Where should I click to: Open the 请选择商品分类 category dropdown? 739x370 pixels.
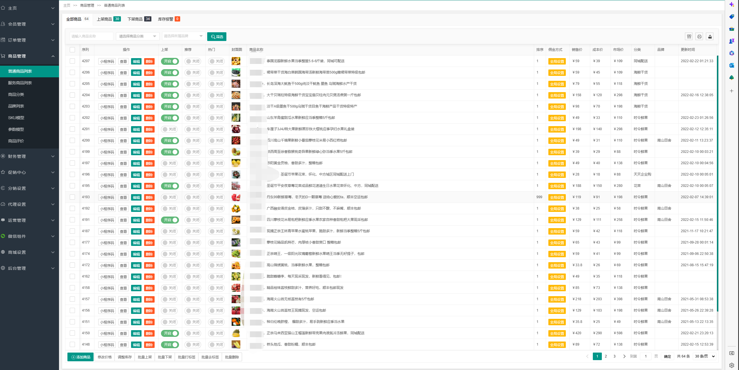138,36
